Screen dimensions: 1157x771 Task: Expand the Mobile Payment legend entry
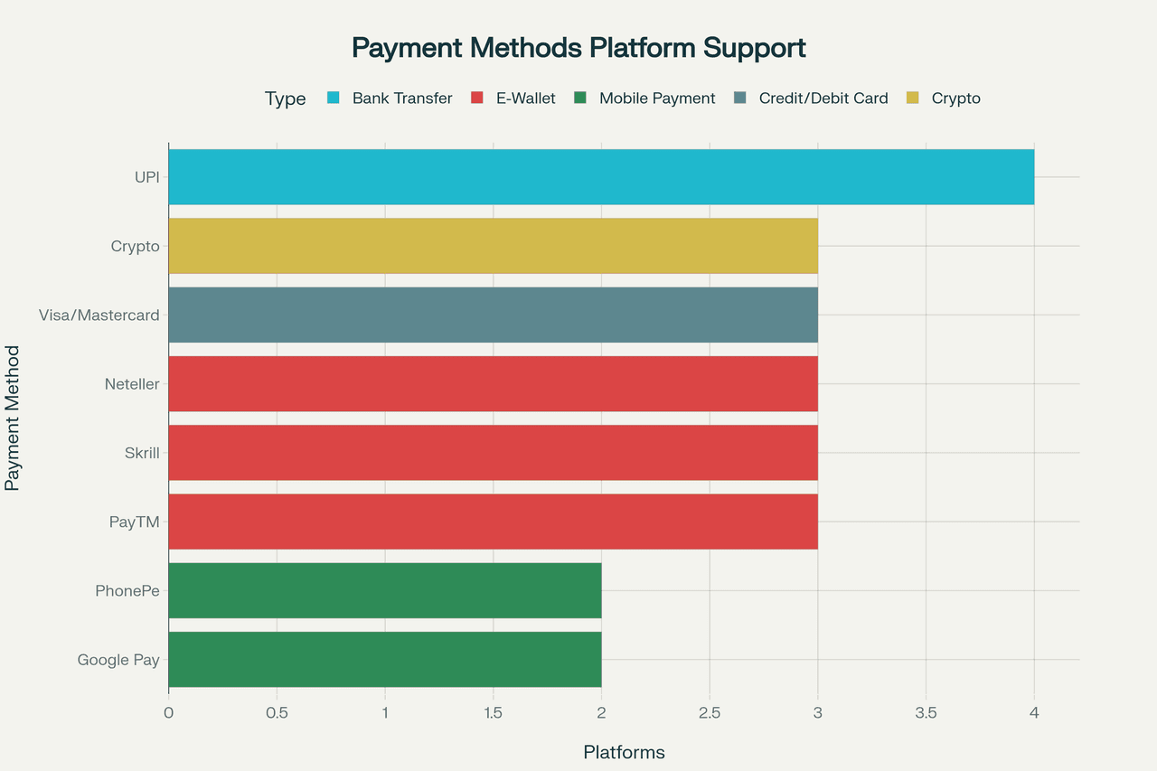click(x=656, y=98)
